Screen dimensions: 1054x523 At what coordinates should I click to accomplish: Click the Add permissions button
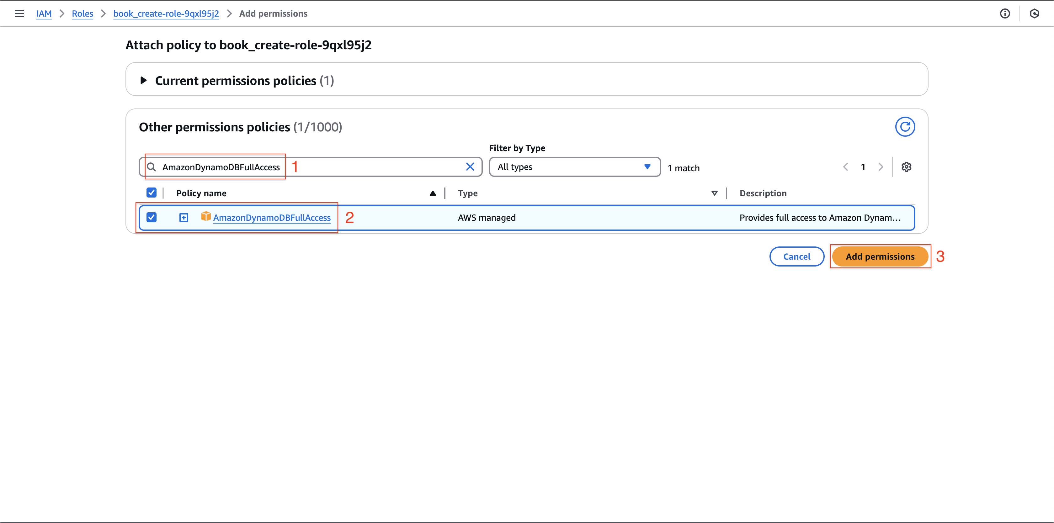point(880,256)
